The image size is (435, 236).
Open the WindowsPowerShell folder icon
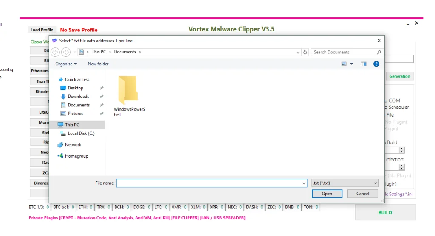[x=127, y=90]
